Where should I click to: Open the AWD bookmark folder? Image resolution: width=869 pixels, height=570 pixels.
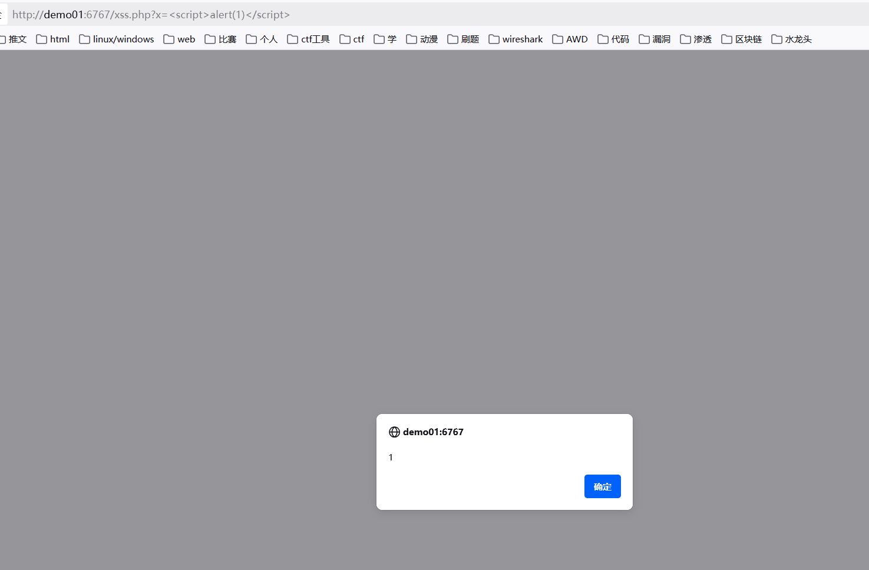(570, 39)
